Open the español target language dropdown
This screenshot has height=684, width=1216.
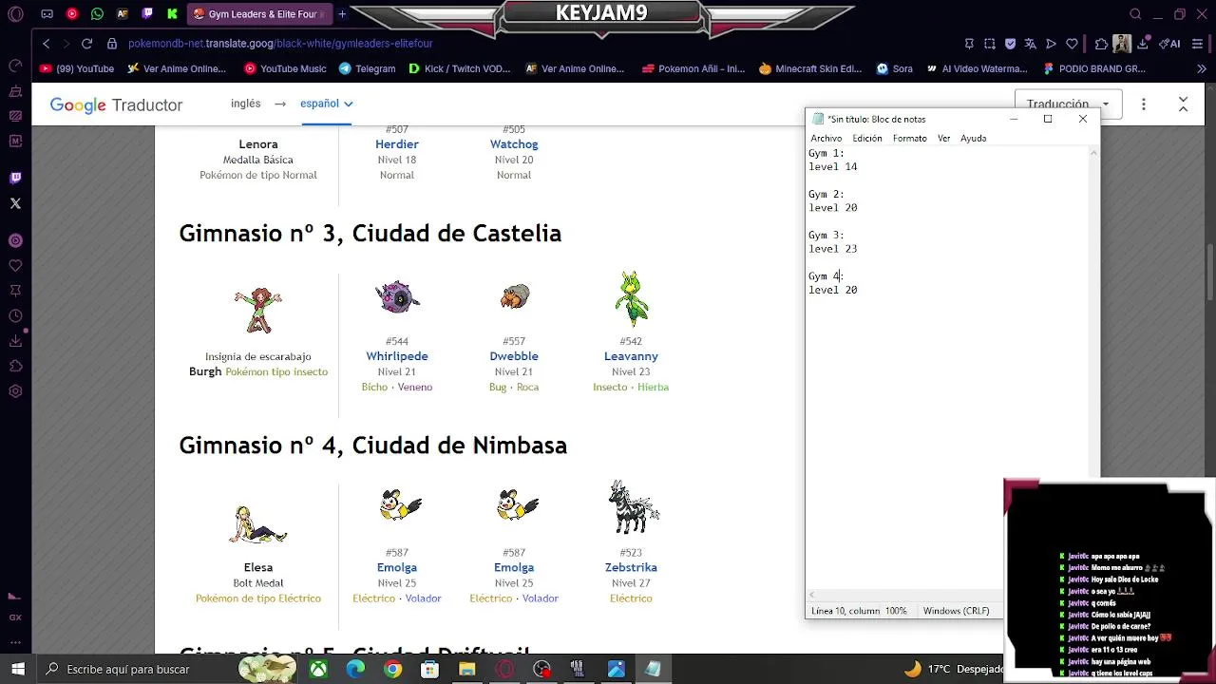(x=327, y=104)
